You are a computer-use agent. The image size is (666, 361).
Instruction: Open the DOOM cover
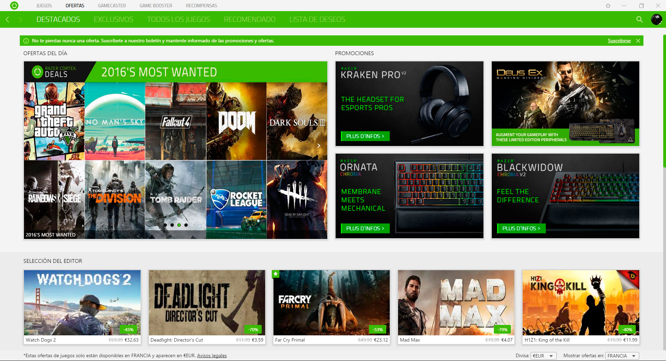pyautogui.click(x=236, y=121)
